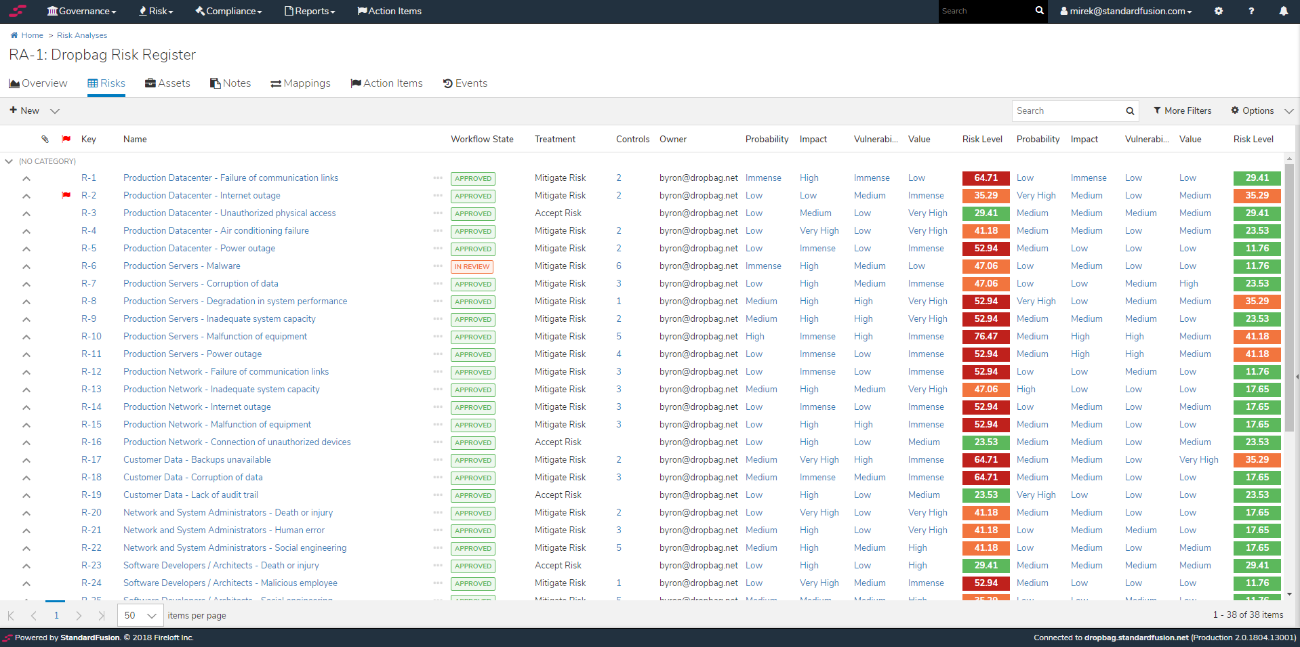Switch to the Events tab
The height and width of the screenshot is (647, 1300).
[x=465, y=83]
